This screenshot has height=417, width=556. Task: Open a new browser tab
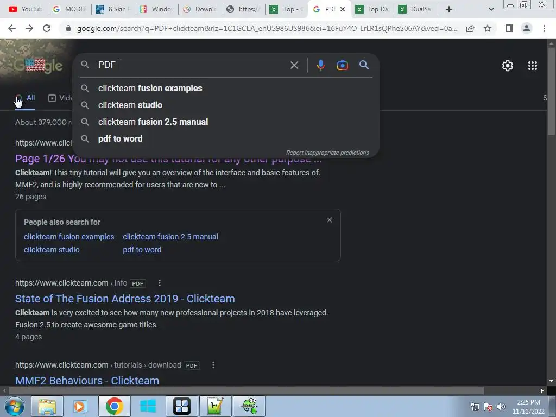pyautogui.click(x=449, y=9)
